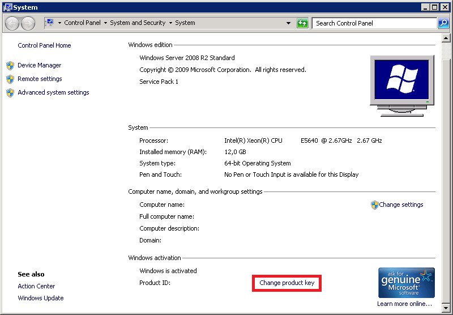Click 64-bit Operating System text
The height and width of the screenshot is (315, 453).
pyautogui.click(x=258, y=163)
